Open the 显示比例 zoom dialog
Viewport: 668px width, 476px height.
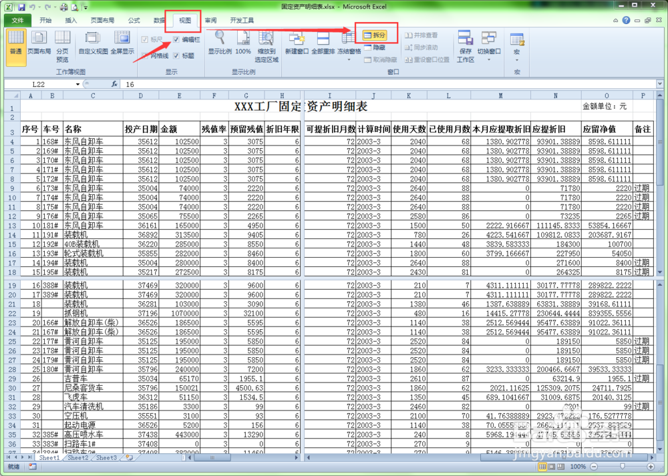tap(220, 43)
